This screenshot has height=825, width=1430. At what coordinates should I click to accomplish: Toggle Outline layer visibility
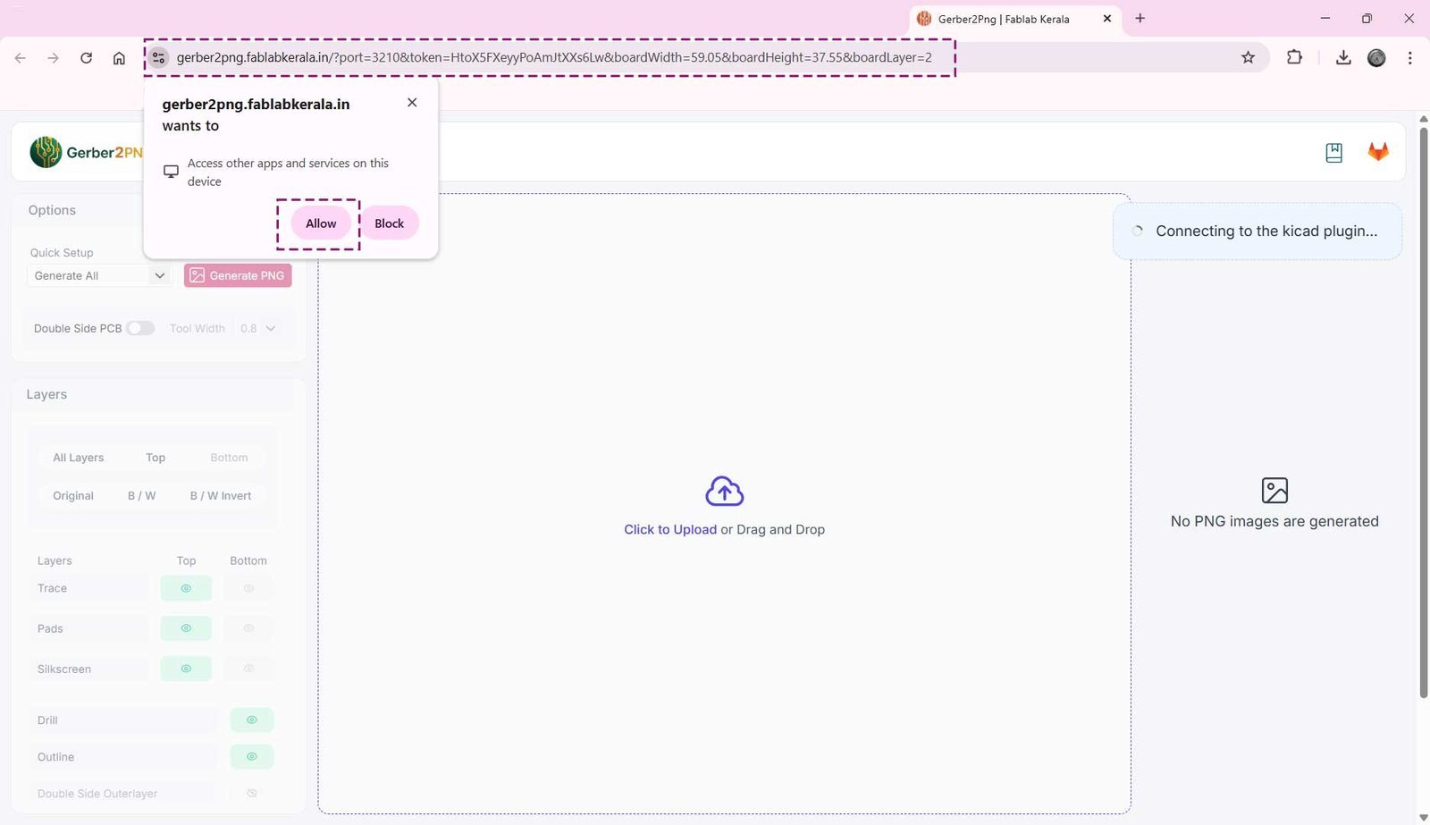coord(252,756)
